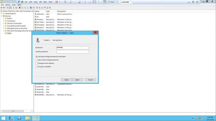The image size is (216, 121).
Task: Click VMware take snapshot clock icon
Action: click(x=71, y=2)
